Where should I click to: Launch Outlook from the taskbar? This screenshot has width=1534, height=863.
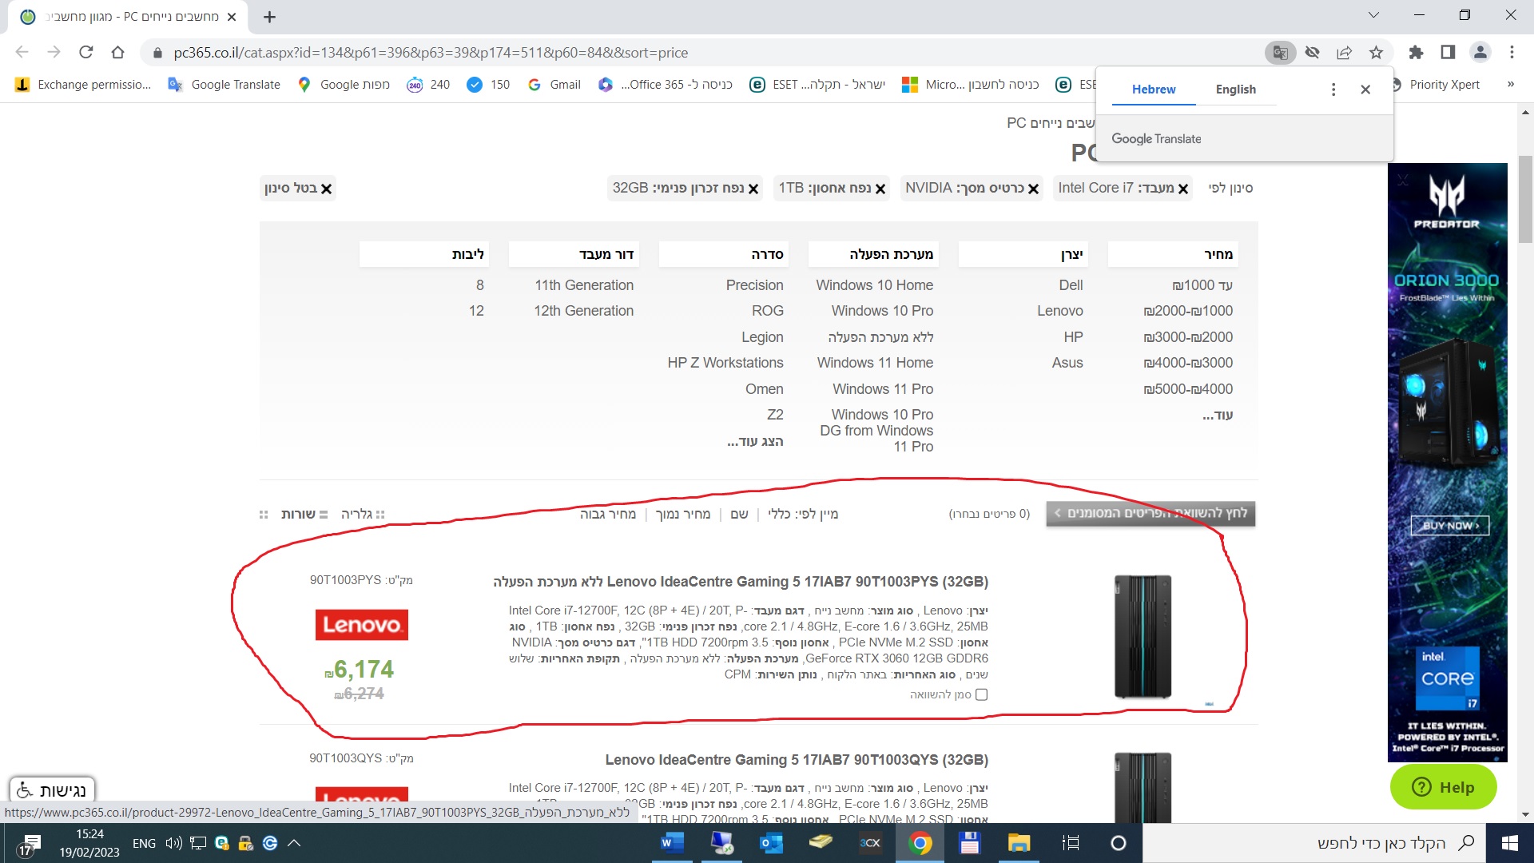tap(770, 843)
